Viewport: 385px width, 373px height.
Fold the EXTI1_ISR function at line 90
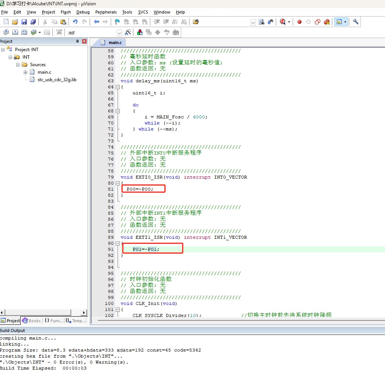click(118, 243)
